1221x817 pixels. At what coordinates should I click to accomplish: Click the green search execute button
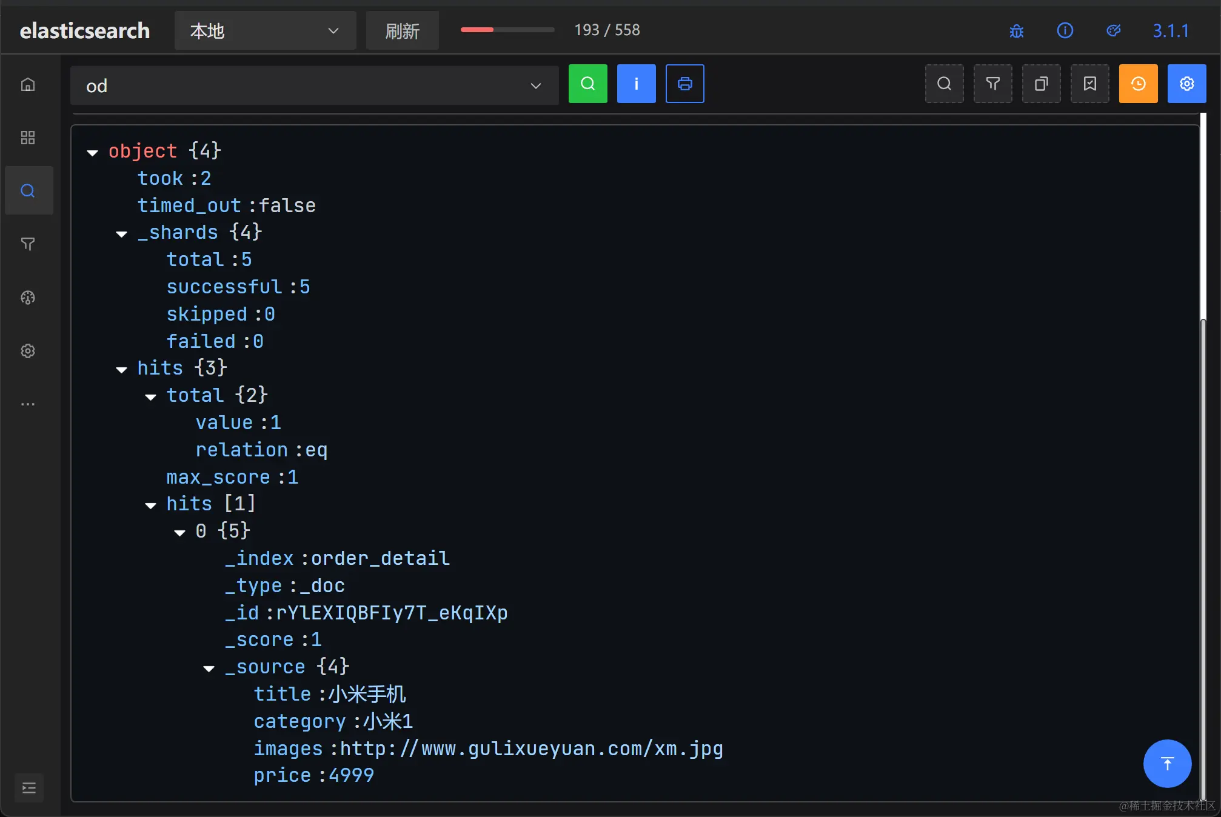pyautogui.click(x=587, y=84)
